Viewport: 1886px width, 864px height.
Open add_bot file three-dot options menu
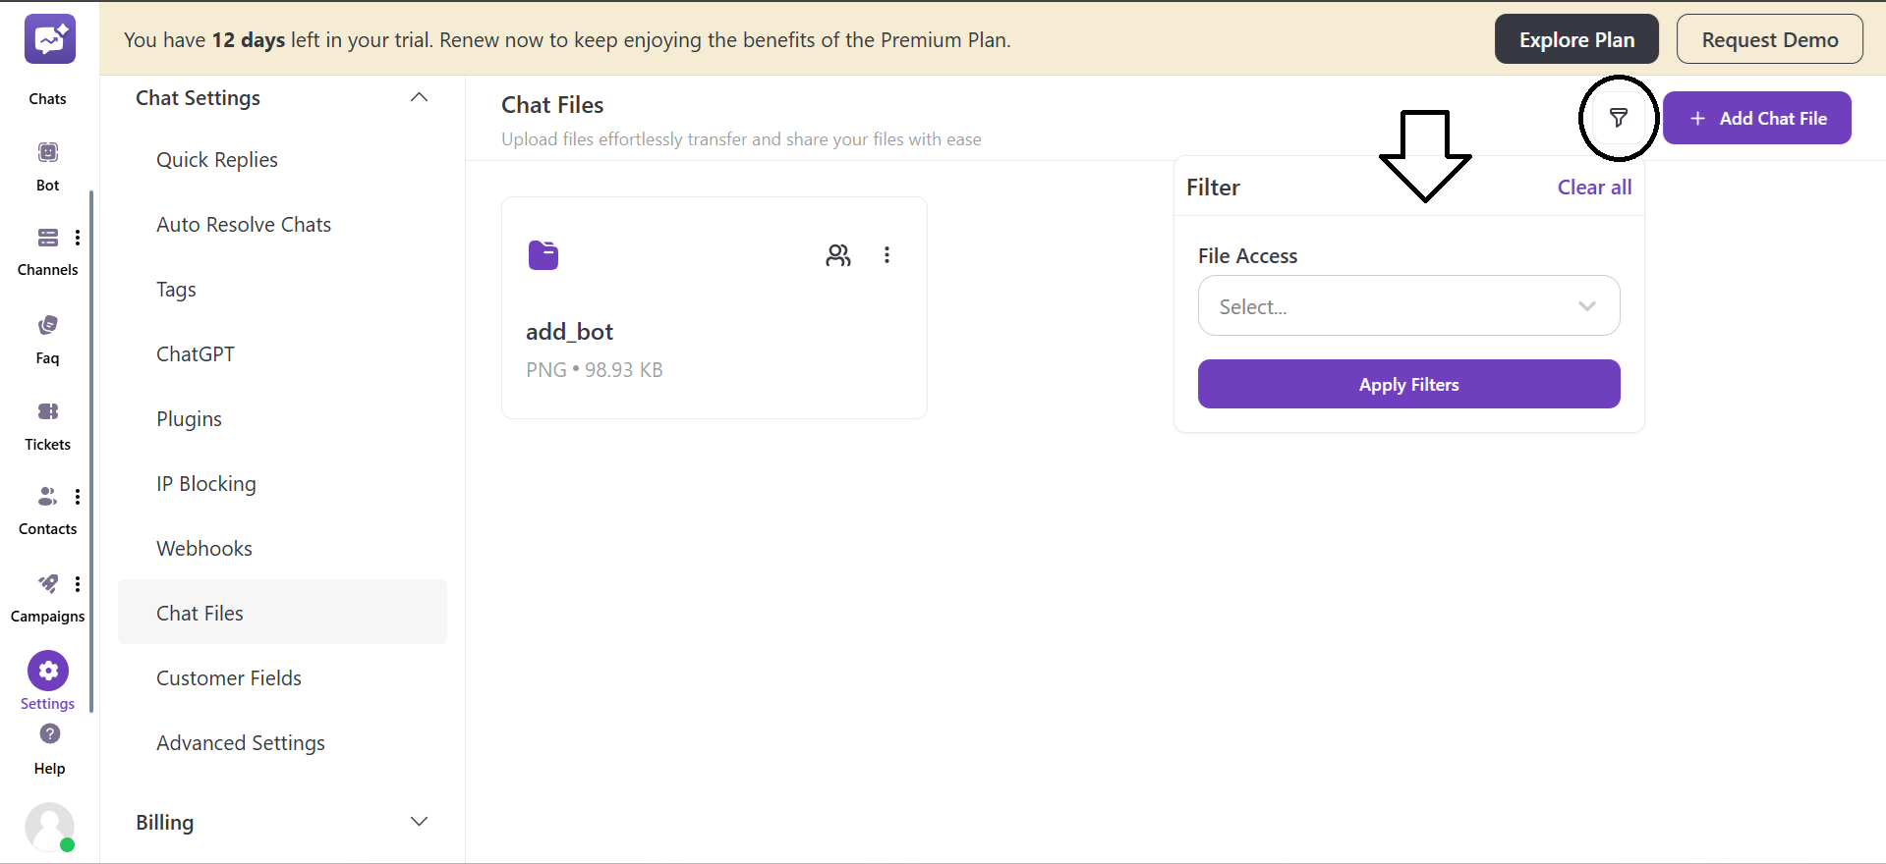pos(886,255)
